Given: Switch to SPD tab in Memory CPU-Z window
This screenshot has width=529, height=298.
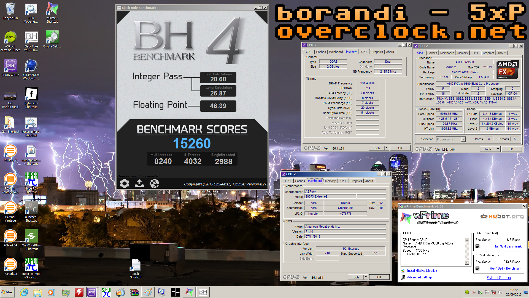Looking at the screenshot, I should pos(364,52).
